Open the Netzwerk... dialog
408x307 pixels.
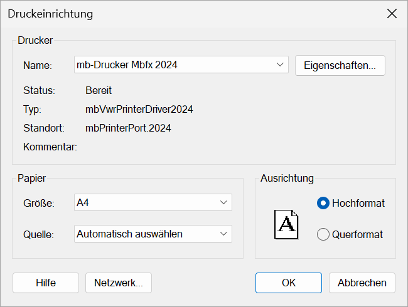click(119, 283)
